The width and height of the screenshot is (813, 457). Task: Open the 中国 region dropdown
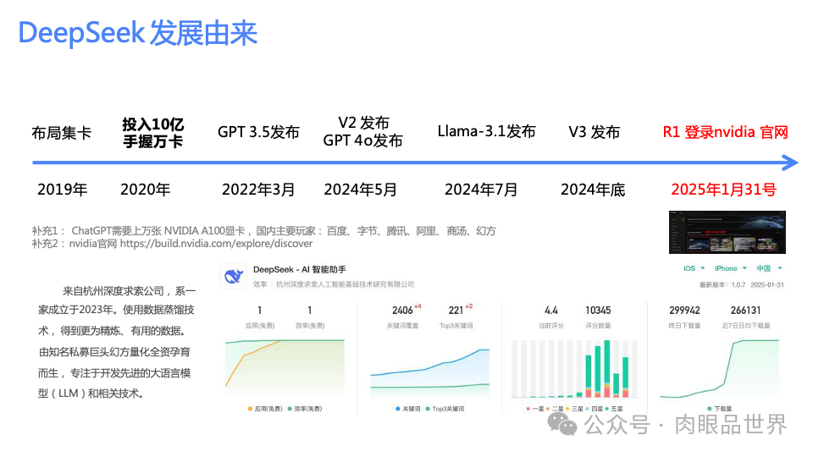click(x=769, y=268)
